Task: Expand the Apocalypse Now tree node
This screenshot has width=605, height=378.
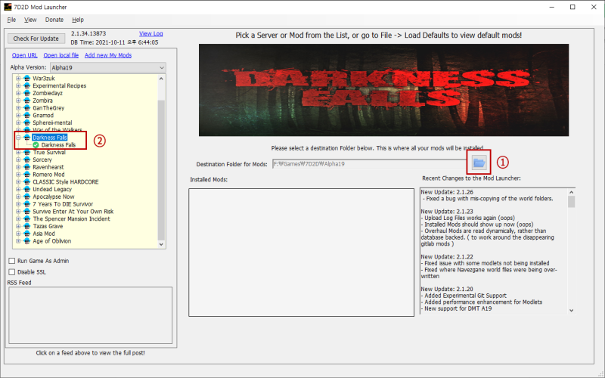Action: tap(18, 197)
